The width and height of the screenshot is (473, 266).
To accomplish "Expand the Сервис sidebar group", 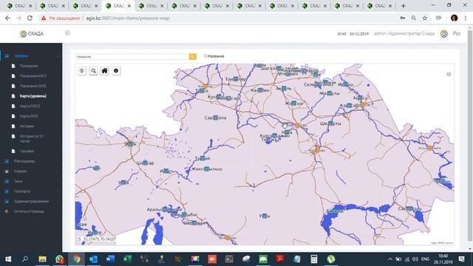I will 31,171.
